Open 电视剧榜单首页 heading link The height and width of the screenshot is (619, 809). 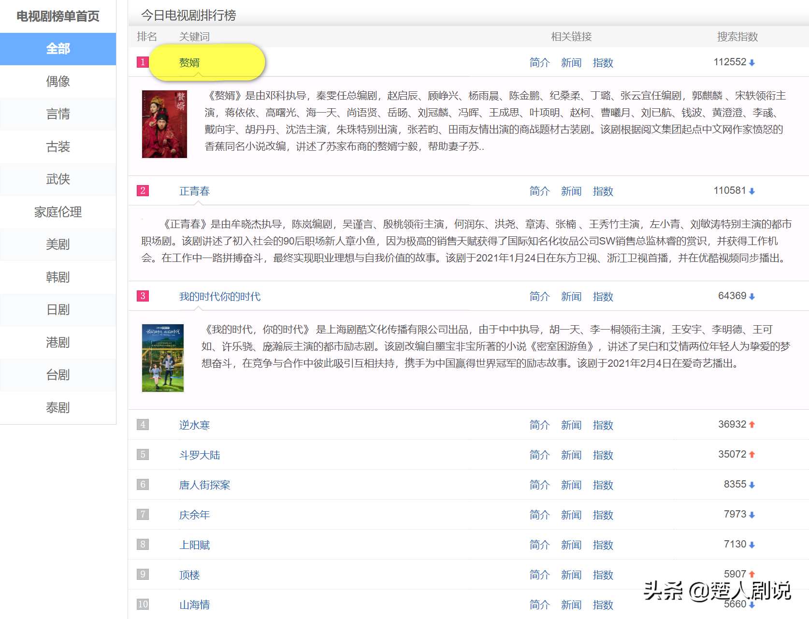(x=58, y=16)
